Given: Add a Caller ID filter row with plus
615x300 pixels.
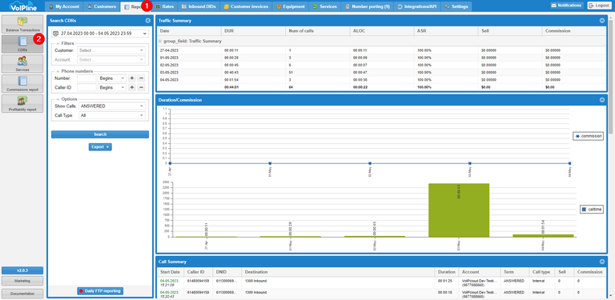Looking at the screenshot, I should point(132,87).
